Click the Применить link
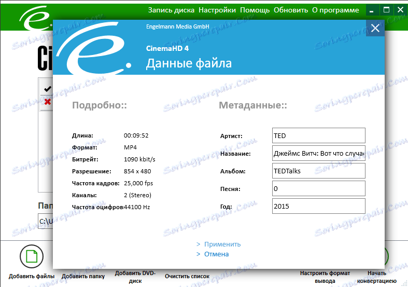This screenshot has height=287, width=408. (x=222, y=244)
